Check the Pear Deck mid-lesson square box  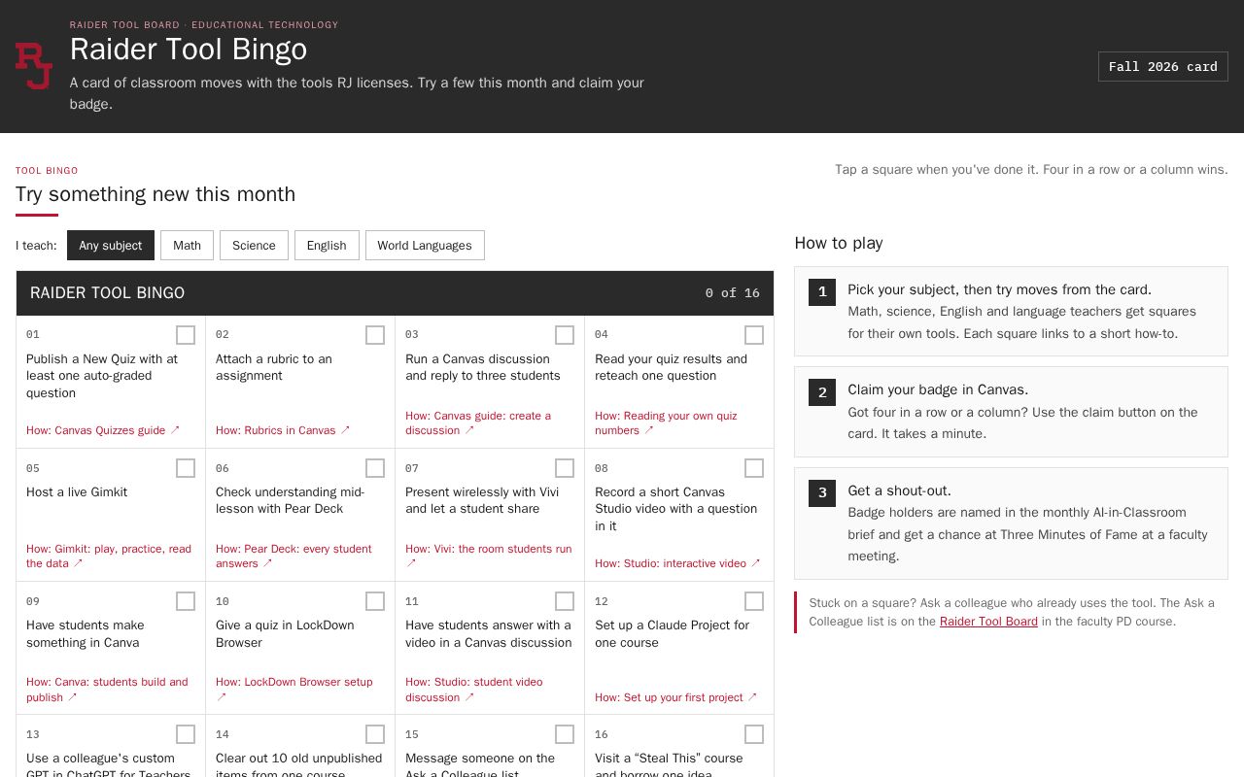[x=375, y=468]
